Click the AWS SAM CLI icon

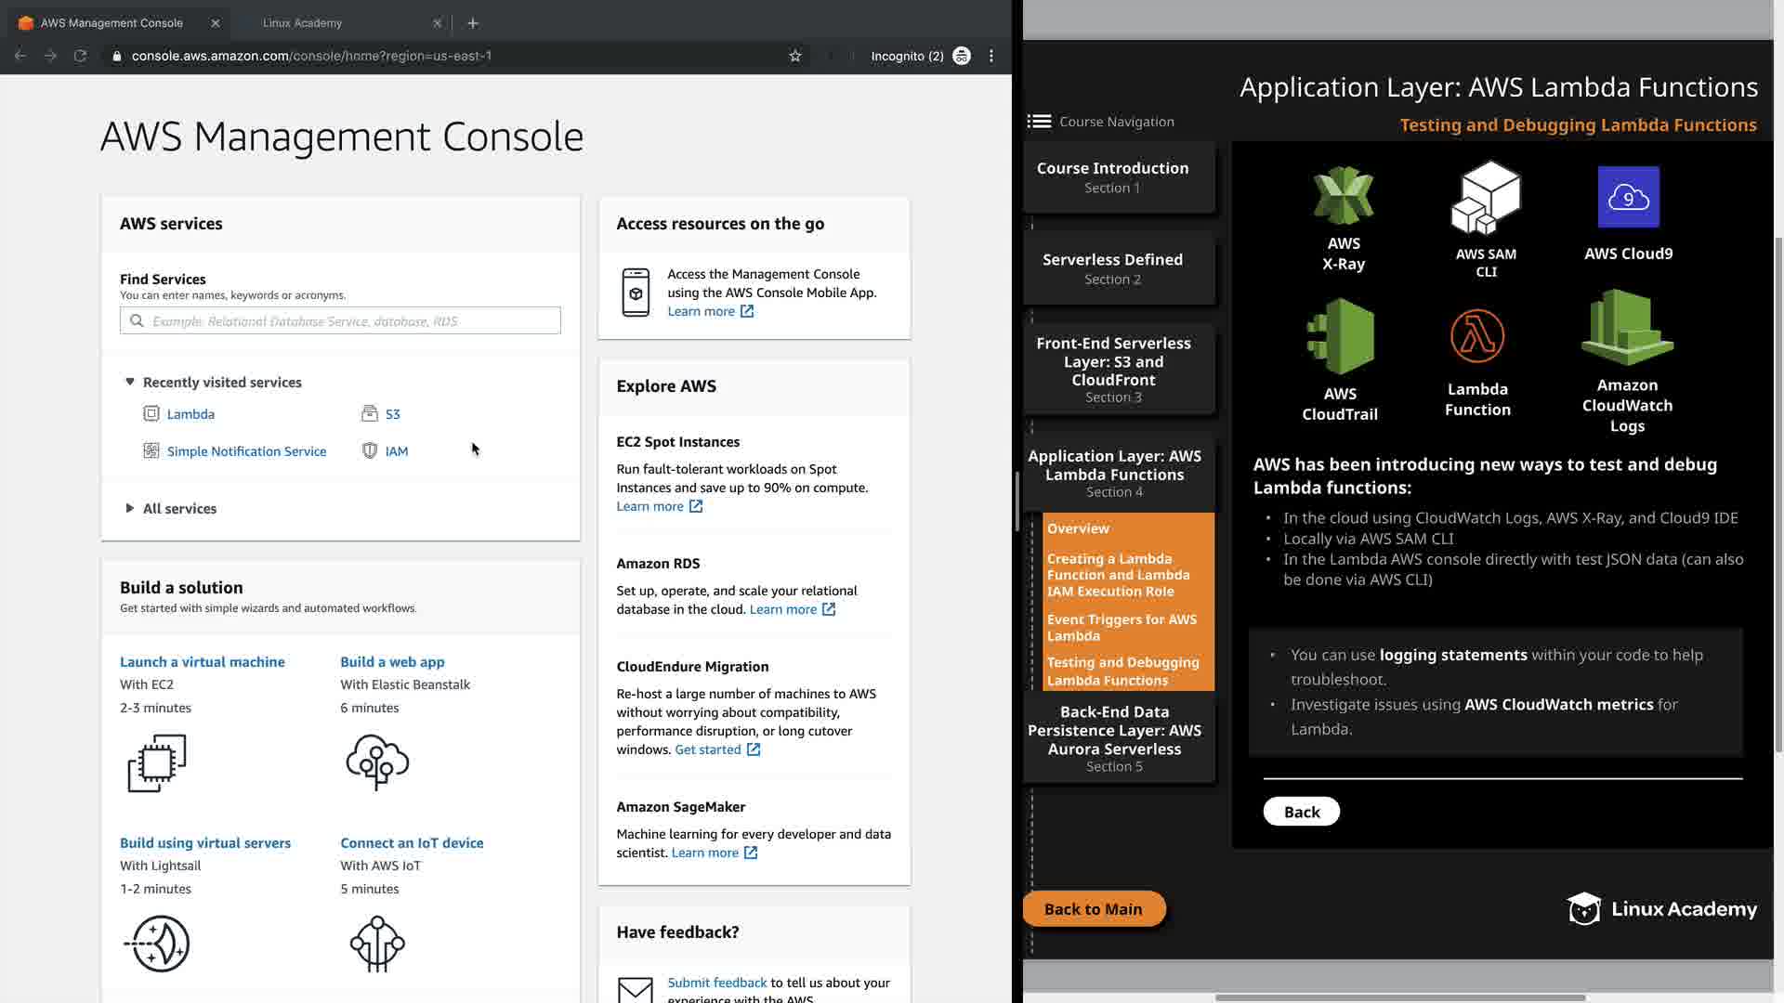point(1486,198)
